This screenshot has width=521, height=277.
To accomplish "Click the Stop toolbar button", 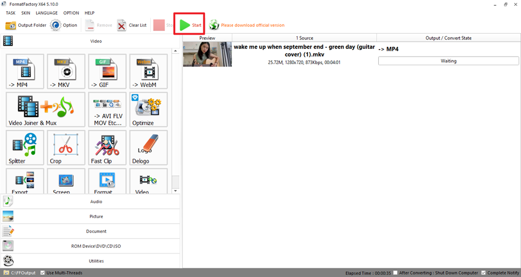I will (x=163, y=25).
